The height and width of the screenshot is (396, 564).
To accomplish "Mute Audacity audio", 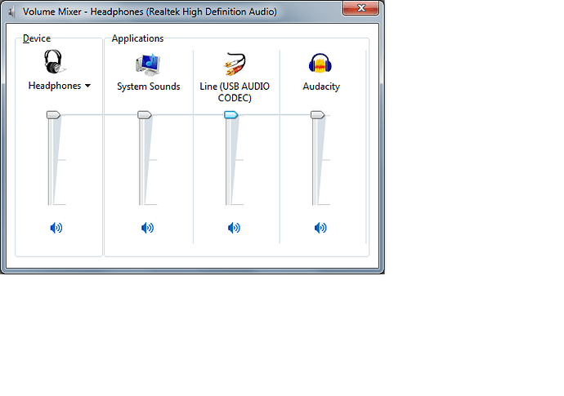I will pos(320,228).
